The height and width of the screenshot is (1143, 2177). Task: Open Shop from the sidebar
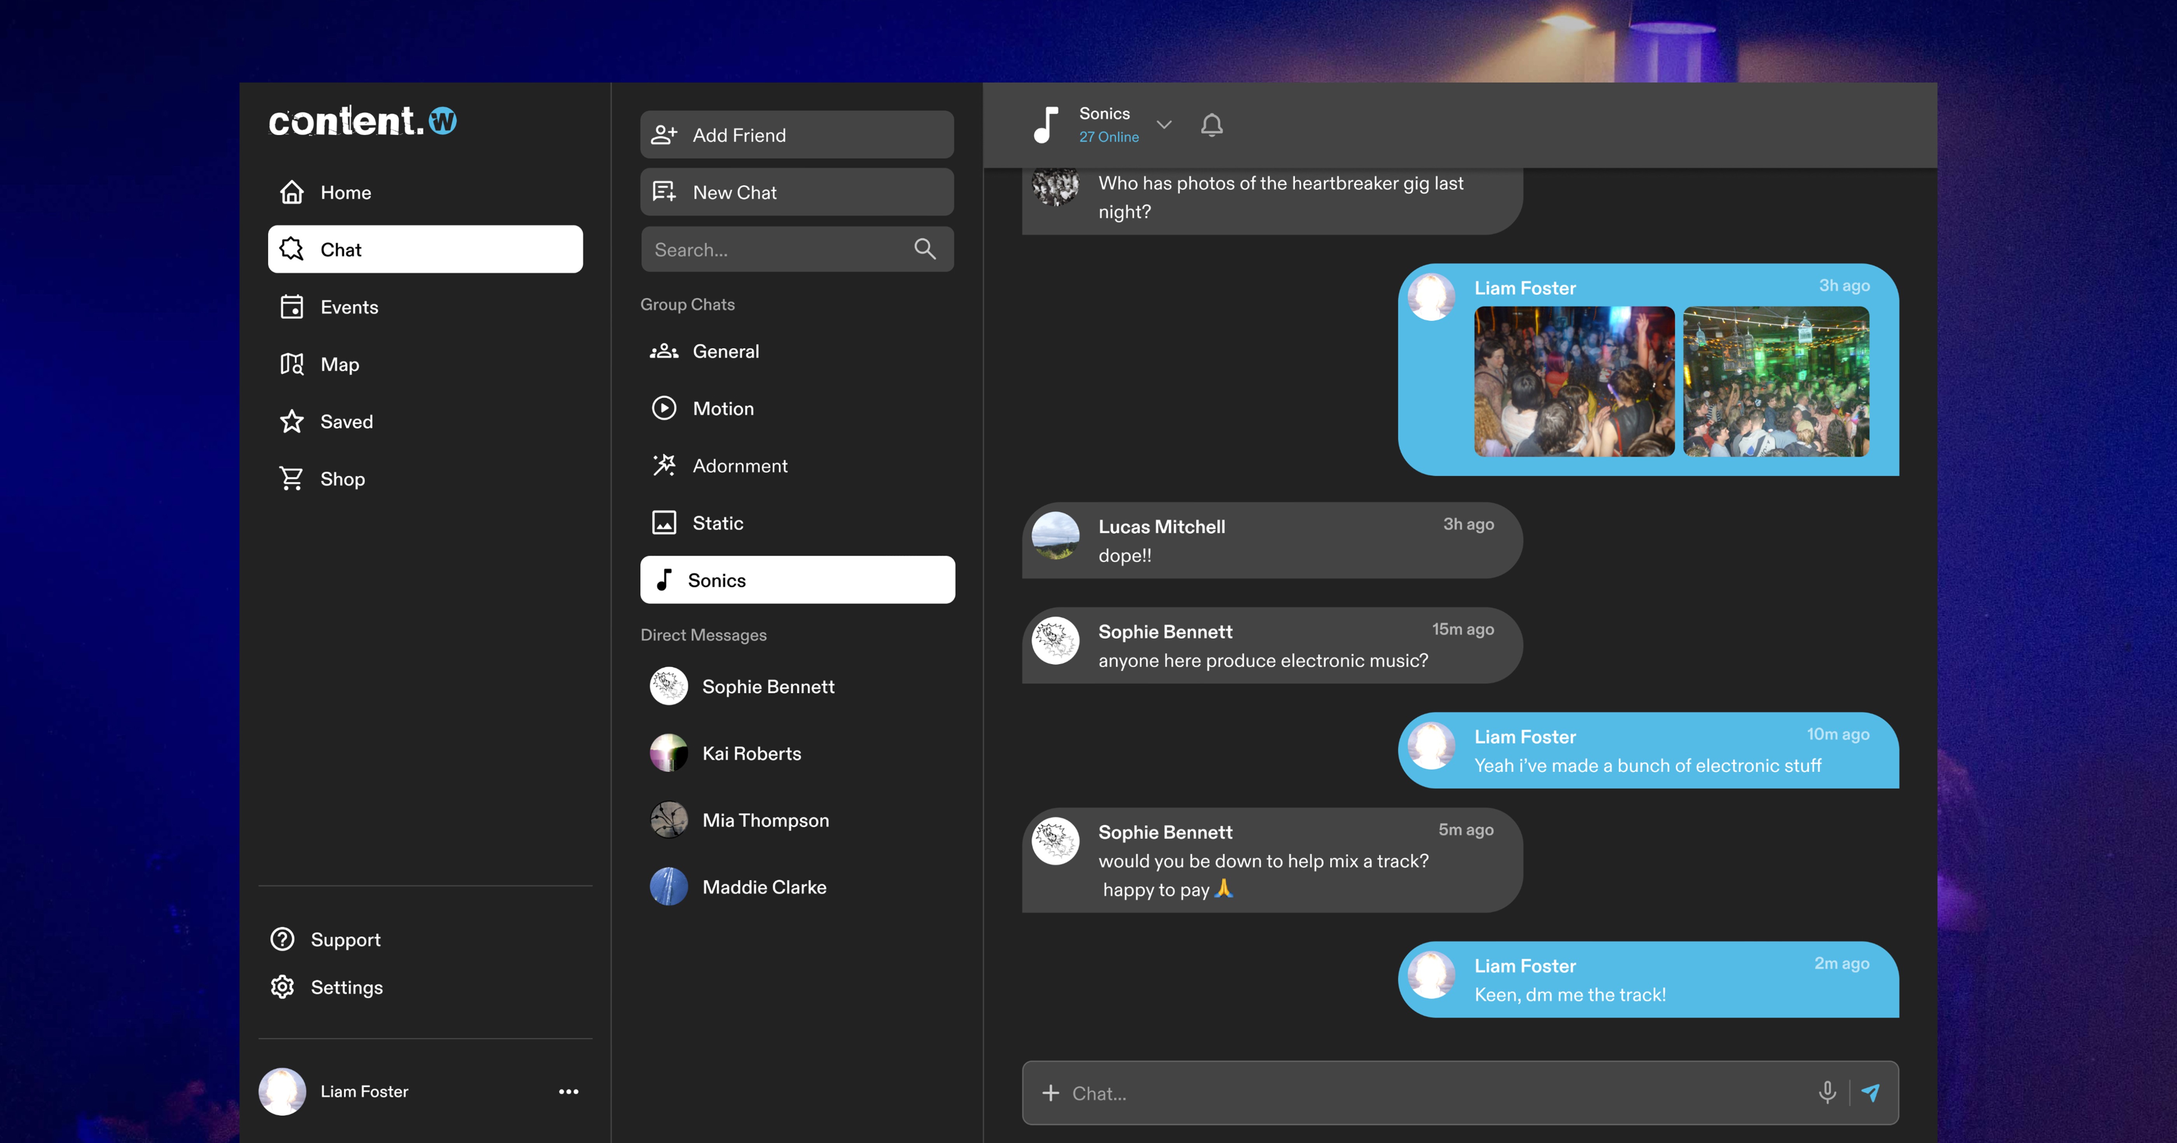pos(341,479)
